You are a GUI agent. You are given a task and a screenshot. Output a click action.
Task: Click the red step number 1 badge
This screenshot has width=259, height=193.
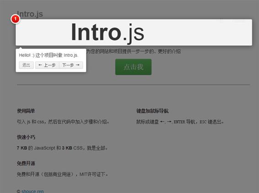(16, 19)
